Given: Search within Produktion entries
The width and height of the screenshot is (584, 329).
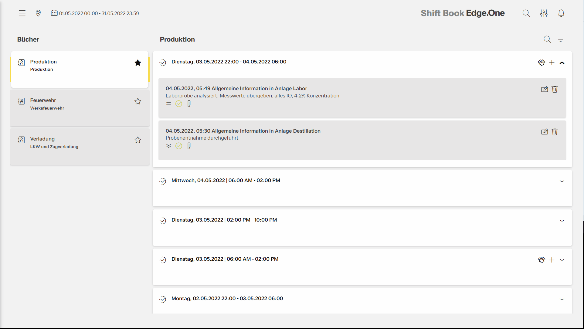Looking at the screenshot, I should [547, 39].
